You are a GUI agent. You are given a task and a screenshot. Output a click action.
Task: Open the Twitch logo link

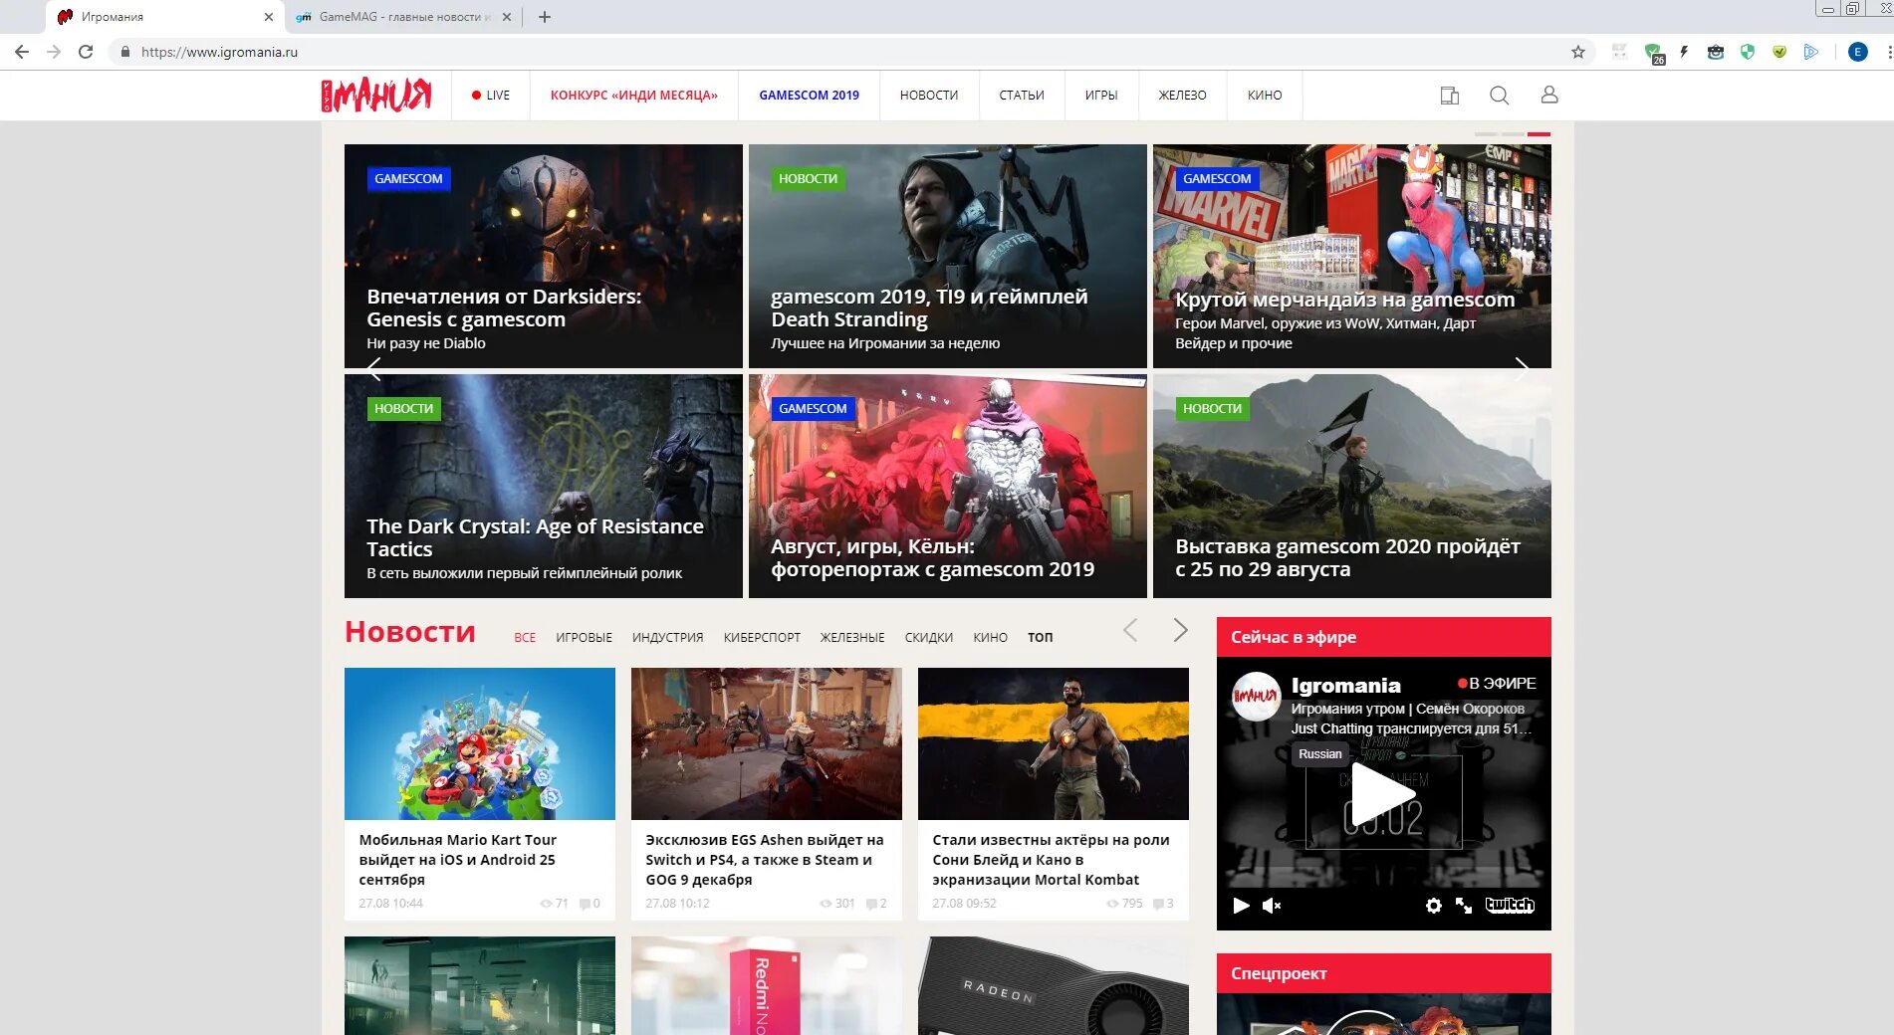tap(1510, 905)
